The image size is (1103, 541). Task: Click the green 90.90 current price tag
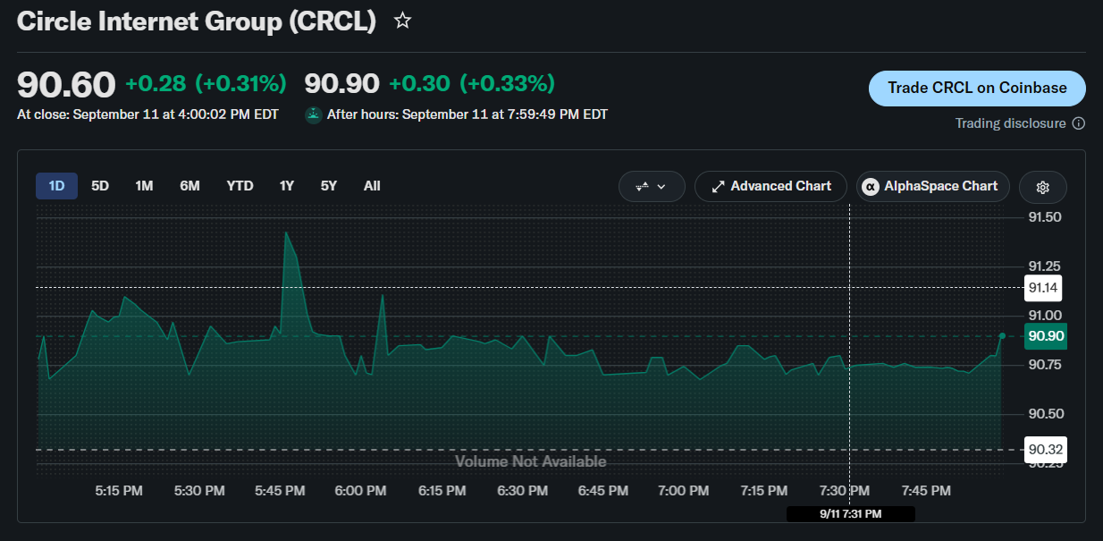(1045, 336)
